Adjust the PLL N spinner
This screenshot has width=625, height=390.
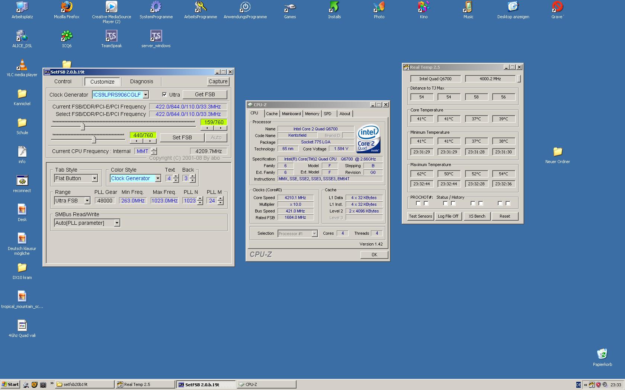200,201
